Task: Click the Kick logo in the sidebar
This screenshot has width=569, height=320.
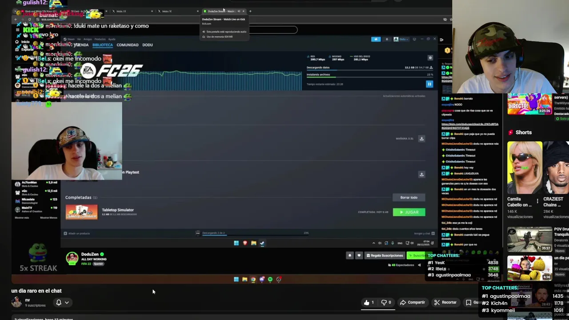Action: (x=31, y=30)
